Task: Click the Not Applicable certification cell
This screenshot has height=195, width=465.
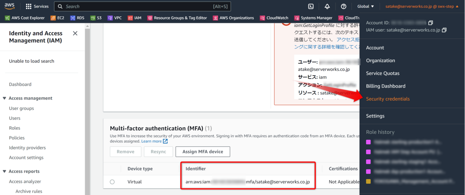Action: pyautogui.click(x=344, y=181)
